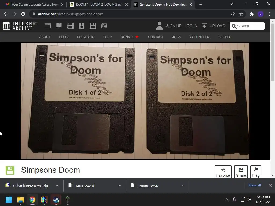
Task: Open the ColumbineDOOM2.zip downloaded file
Action: pos(30,186)
